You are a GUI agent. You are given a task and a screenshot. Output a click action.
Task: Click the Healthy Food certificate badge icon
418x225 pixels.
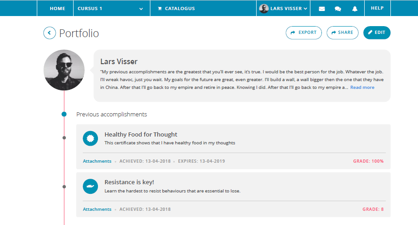[91, 138]
